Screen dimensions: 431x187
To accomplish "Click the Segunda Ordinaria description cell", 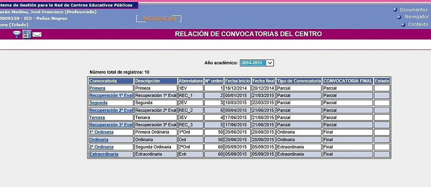I will click(x=156, y=147).
